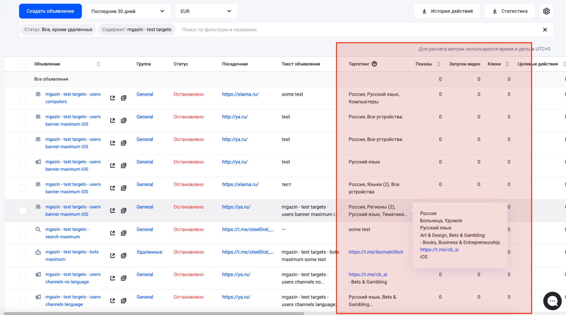Click external link icon for bots maximum ad
The image size is (566, 315).
(112, 256)
